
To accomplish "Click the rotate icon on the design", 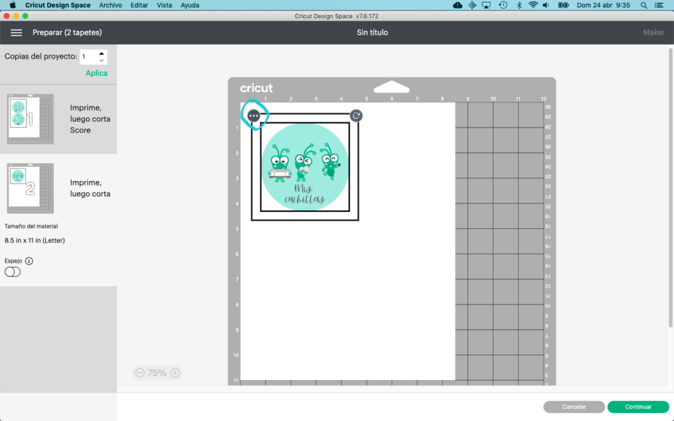I will [356, 116].
